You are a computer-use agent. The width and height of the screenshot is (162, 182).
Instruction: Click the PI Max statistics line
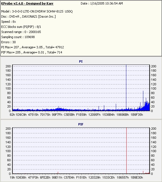click(x=33, y=47)
